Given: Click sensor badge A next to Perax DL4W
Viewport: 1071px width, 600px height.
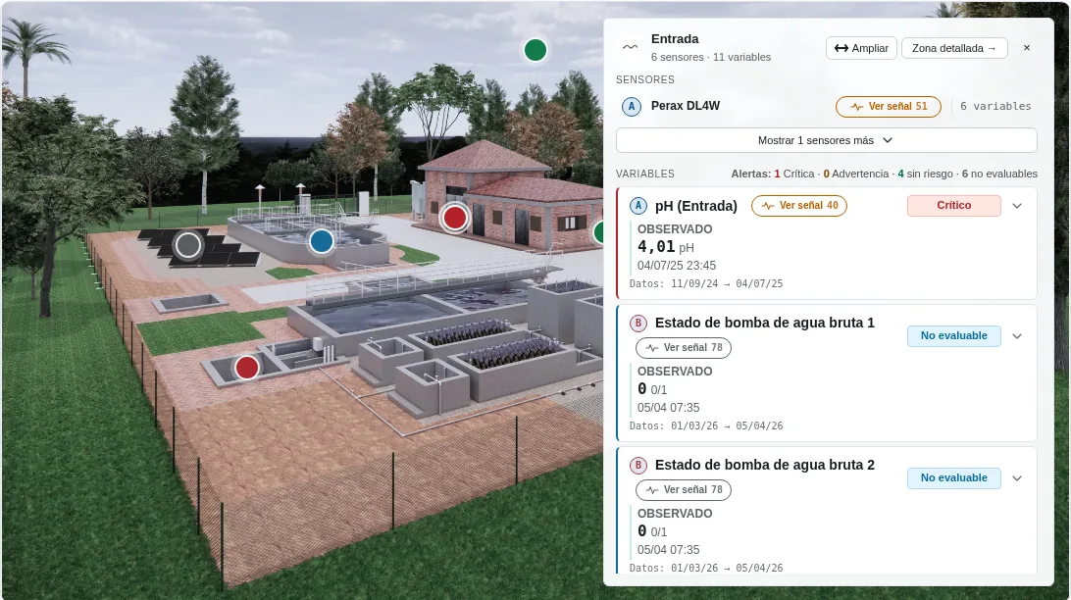Looking at the screenshot, I should click(632, 107).
